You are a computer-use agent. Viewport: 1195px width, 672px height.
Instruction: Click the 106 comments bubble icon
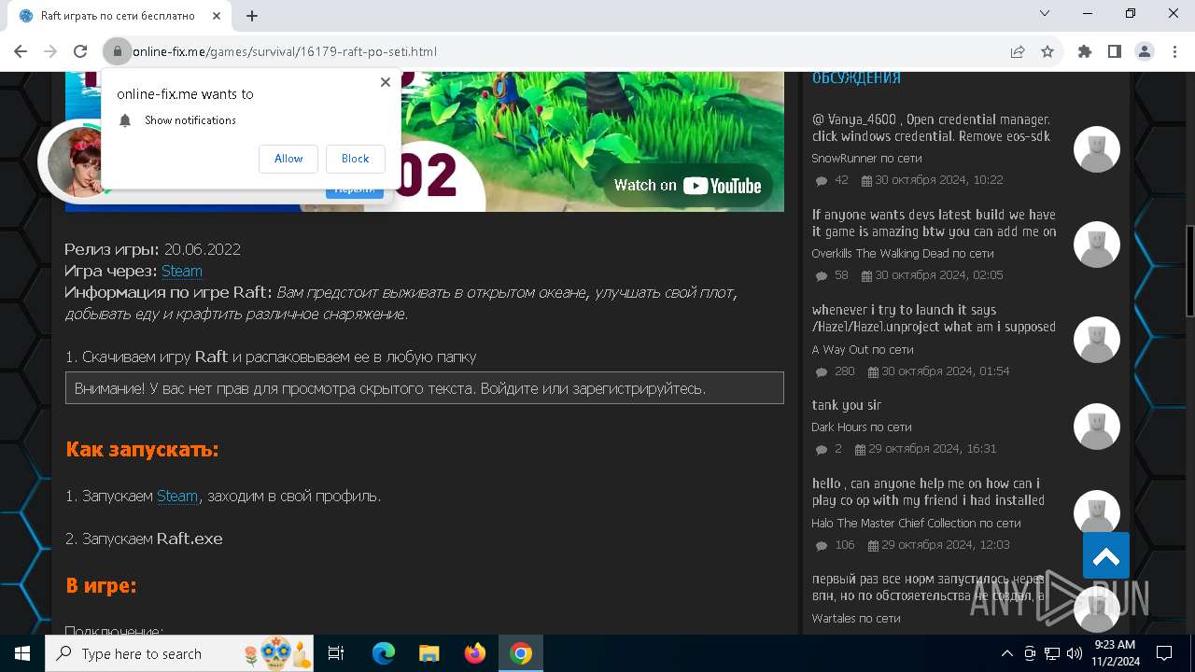[822, 546]
